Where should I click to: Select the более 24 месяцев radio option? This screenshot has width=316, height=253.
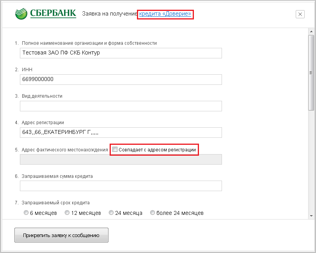(x=153, y=213)
